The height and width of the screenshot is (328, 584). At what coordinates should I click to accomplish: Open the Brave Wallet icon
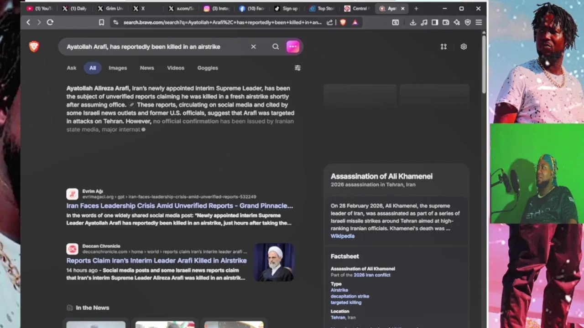pyautogui.click(x=446, y=22)
